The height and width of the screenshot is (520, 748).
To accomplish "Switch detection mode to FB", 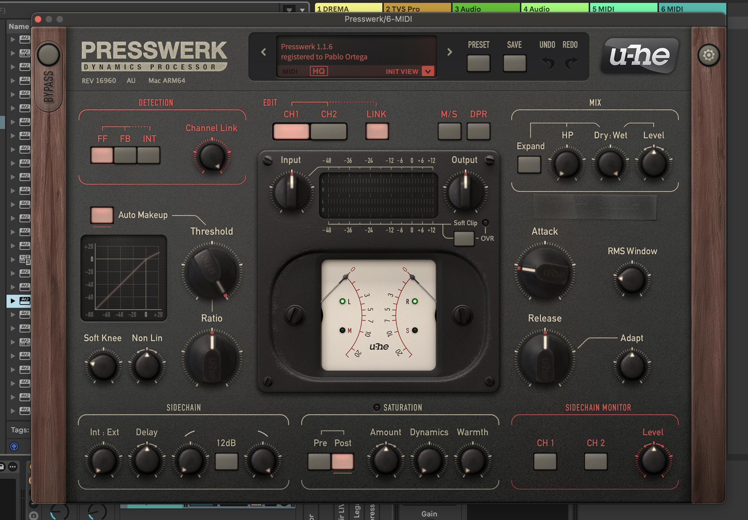I will click(125, 155).
